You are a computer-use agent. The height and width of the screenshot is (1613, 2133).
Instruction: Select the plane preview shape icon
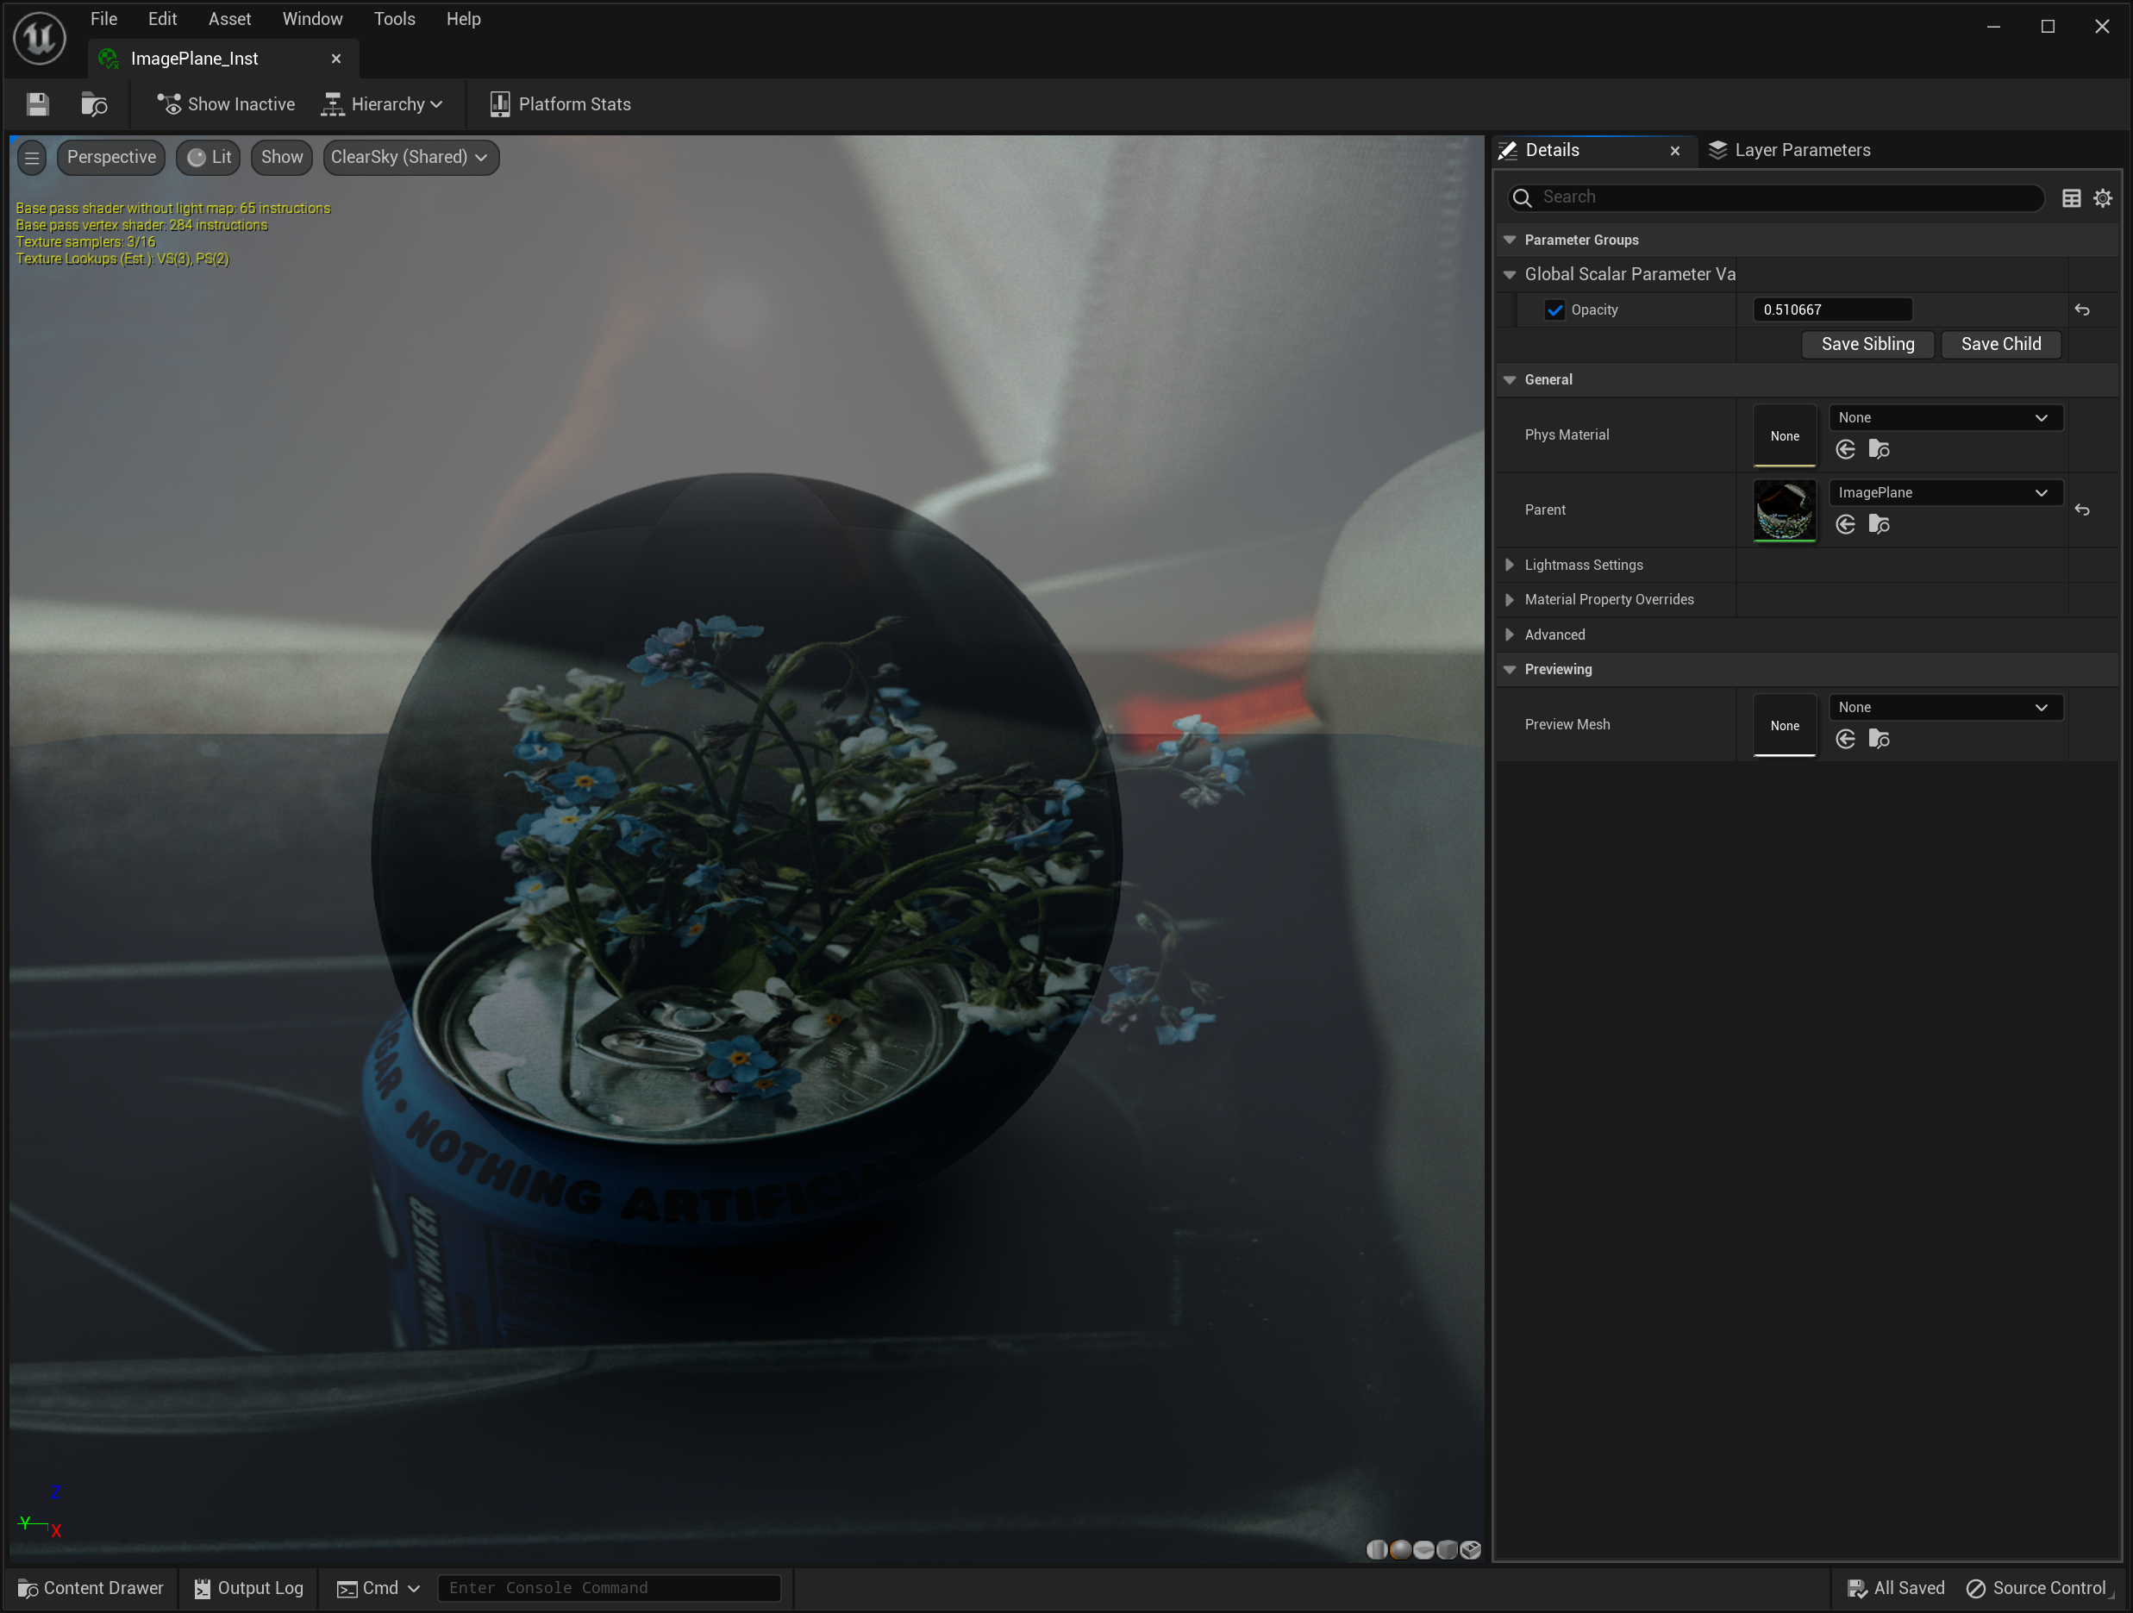pos(1423,1549)
